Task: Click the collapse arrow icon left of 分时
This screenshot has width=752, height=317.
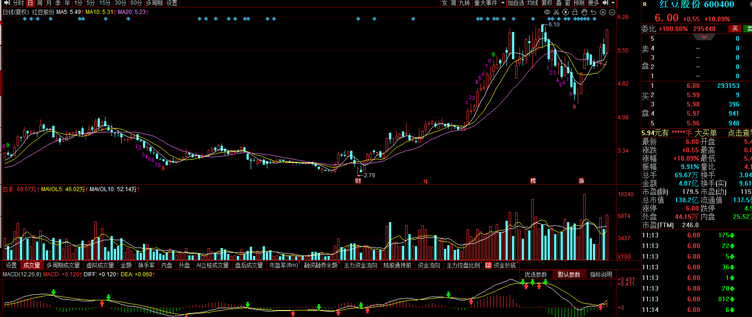Action: [x=6, y=3]
